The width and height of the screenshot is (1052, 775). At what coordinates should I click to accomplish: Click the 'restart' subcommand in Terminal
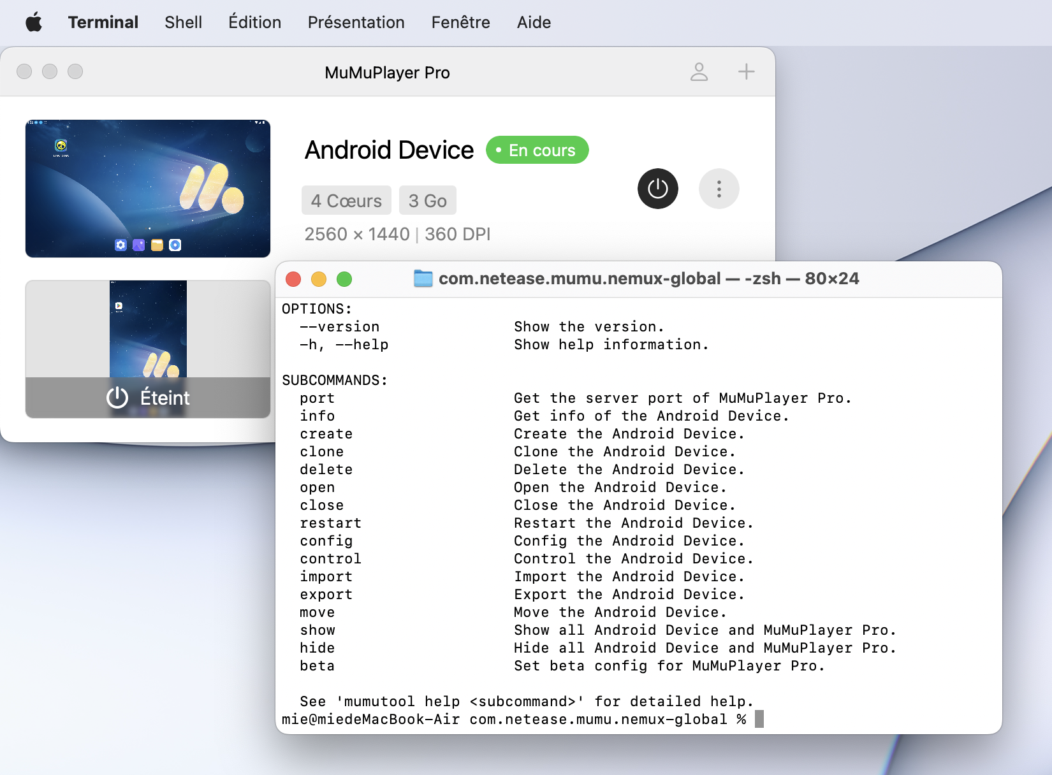330,523
